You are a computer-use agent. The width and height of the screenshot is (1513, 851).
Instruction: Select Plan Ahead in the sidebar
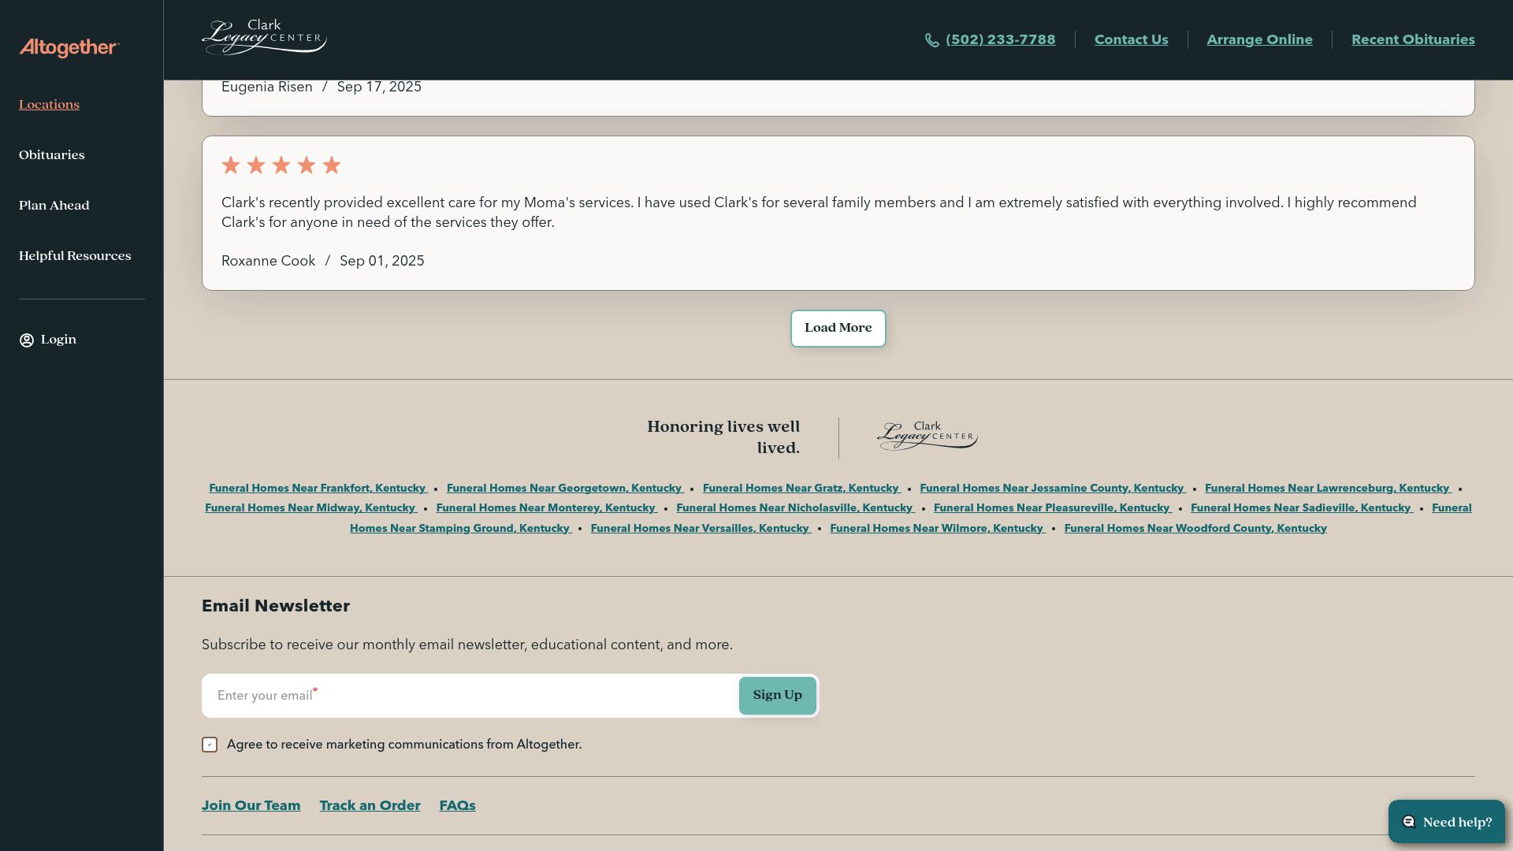pyautogui.click(x=54, y=206)
